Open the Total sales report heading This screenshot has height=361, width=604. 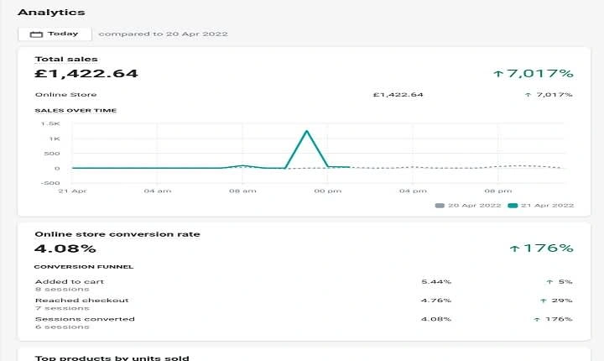tap(66, 59)
